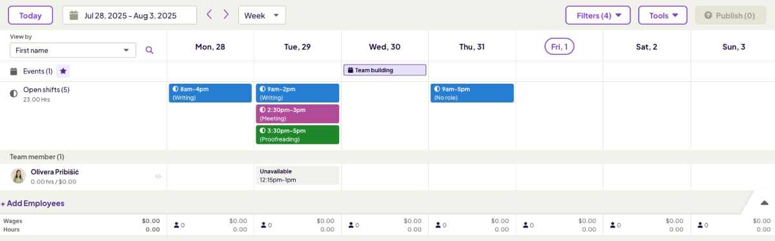This screenshot has width=775, height=241.
Task: Select the Mon, 28 column header
Action: click(x=210, y=46)
